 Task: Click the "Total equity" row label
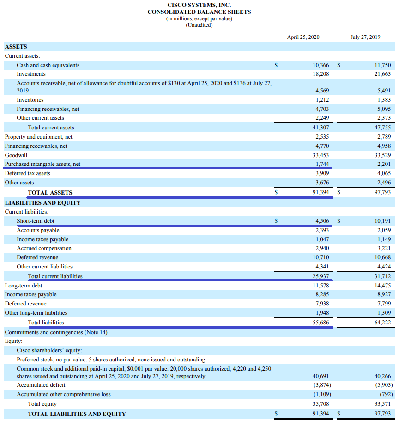tap(42, 404)
